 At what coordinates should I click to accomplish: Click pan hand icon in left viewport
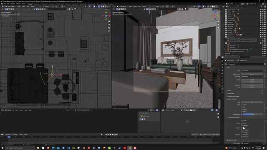point(109,25)
